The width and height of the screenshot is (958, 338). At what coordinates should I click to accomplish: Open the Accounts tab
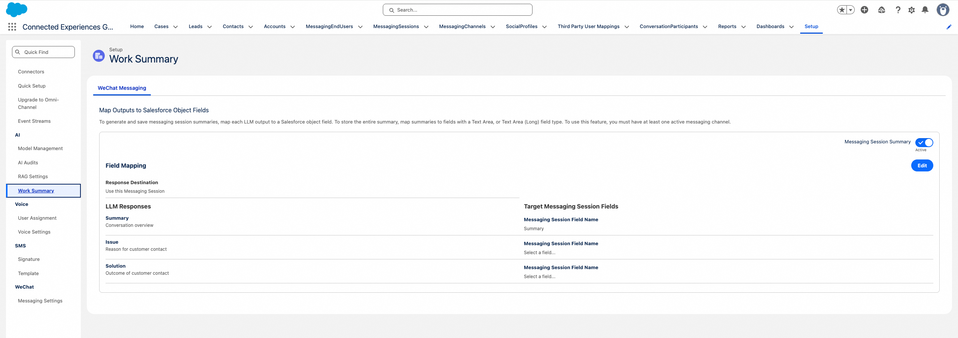tap(275, 27)
